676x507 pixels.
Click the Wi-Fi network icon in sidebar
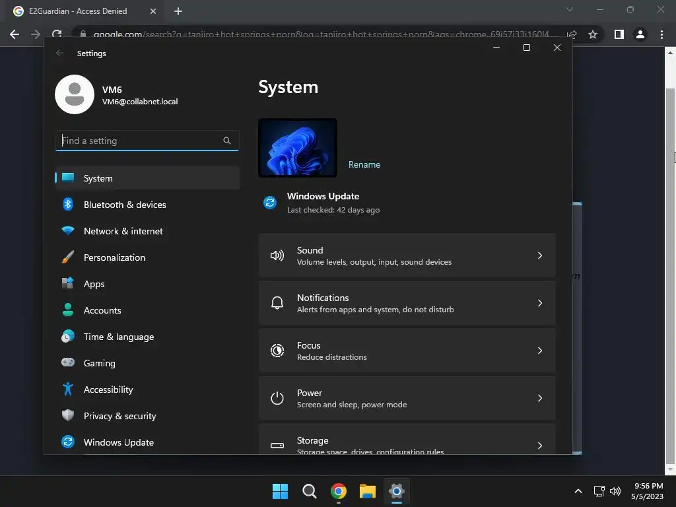(68, 230)
